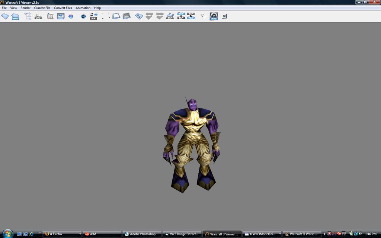Viewport: 381px width, 238px height.
Task: Open the Convert Files menu
Action: (x=63, y=8)
